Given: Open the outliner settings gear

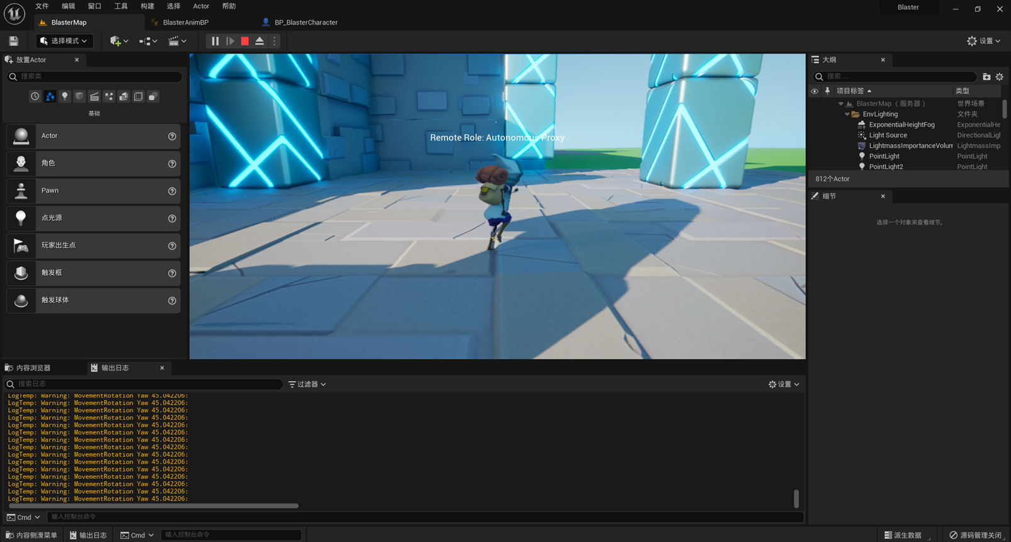Looking at the screenshot, I should point(1000,77).
